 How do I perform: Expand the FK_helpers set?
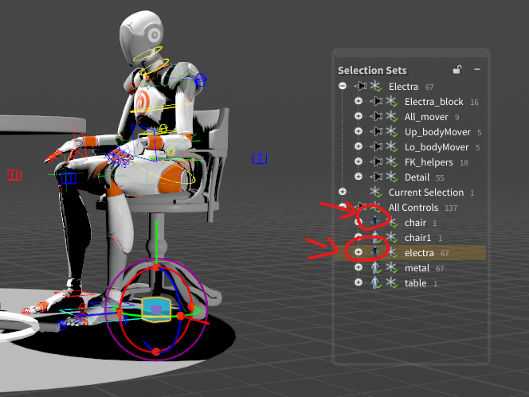tap(359, 162)
